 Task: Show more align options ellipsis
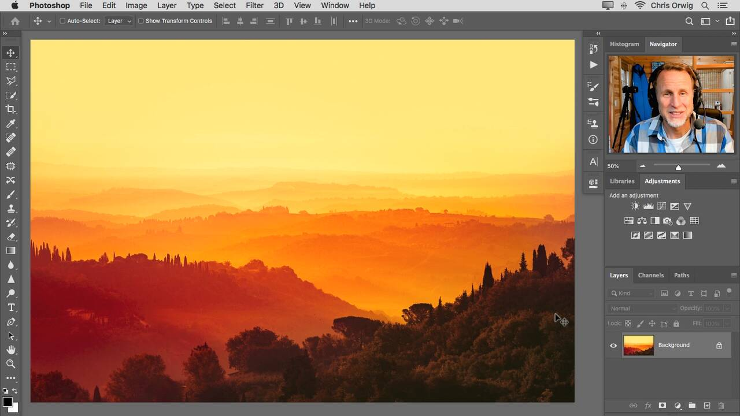353,21
